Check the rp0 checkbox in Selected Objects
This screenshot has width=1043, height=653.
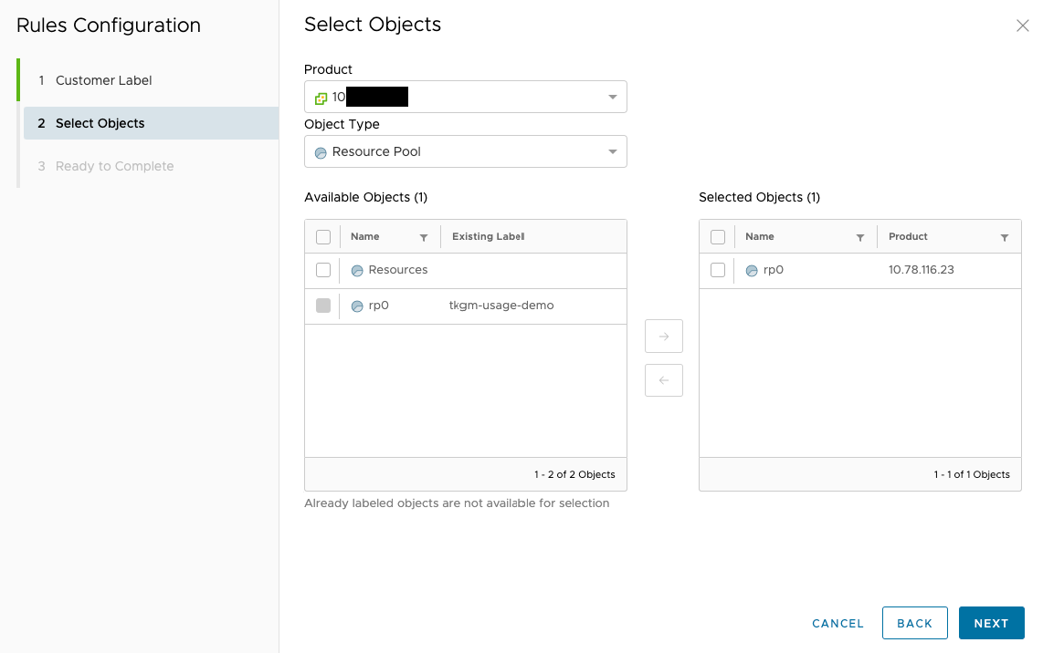[718, 270]
